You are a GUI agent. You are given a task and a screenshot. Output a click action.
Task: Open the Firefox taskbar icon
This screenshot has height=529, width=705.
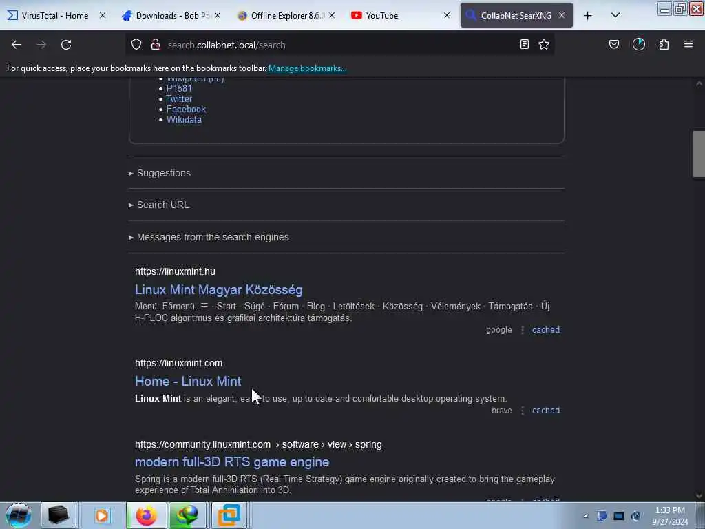click(x=146, y=515)
